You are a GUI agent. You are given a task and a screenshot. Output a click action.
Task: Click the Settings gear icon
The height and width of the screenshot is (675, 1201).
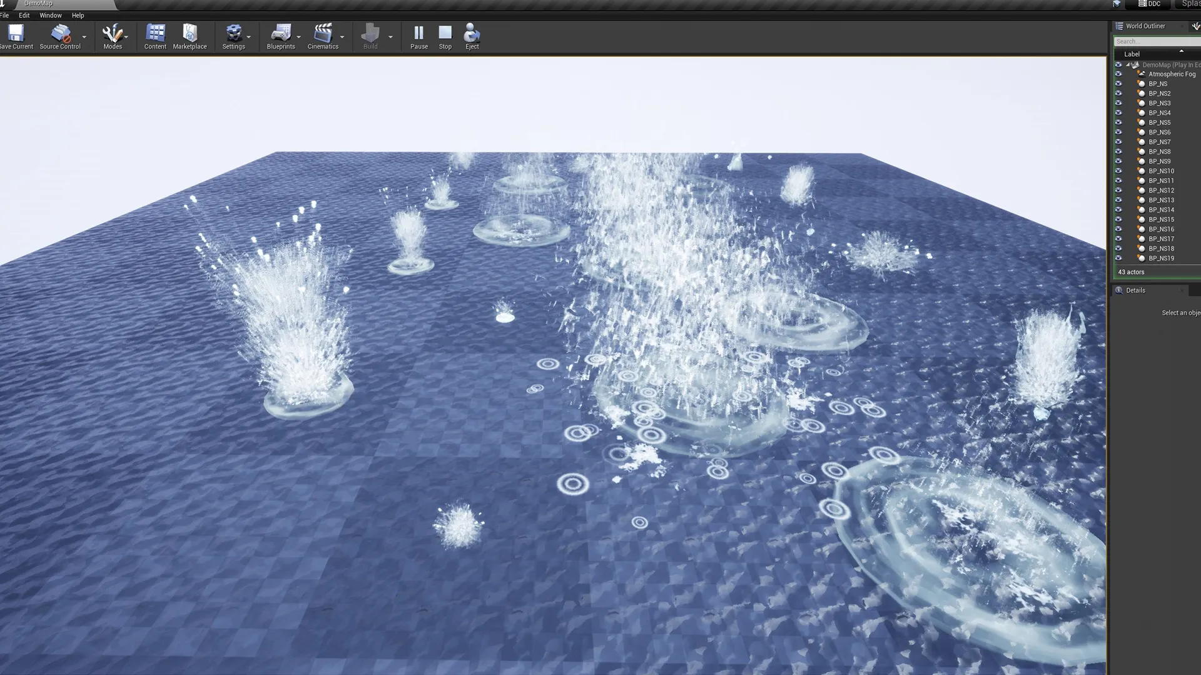[x=233, y=33]
